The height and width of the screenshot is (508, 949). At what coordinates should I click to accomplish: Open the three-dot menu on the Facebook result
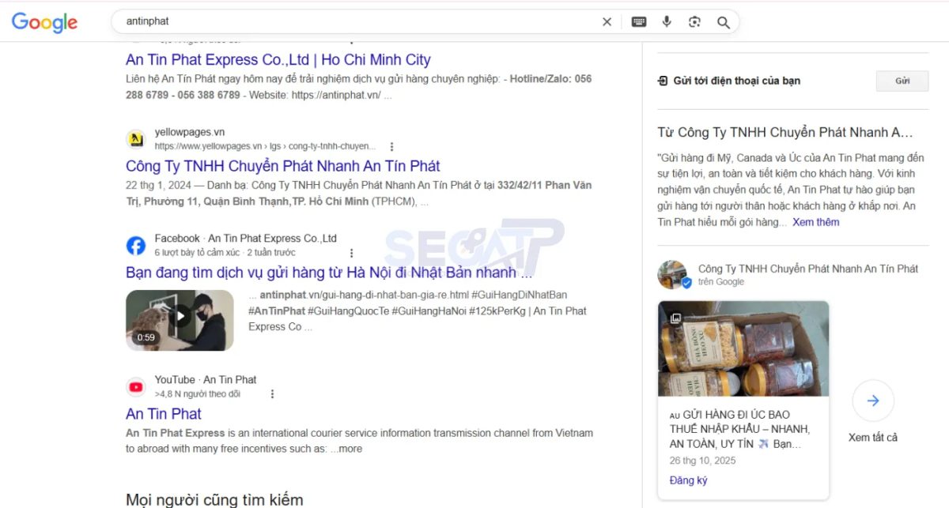click(352, 252)
